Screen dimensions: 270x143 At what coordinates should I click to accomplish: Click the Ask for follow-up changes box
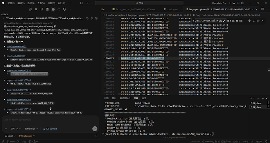tap(50, 120)
